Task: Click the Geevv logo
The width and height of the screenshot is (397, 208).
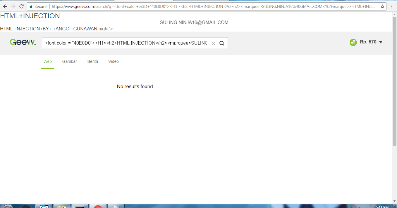Action: pos(22,42)
